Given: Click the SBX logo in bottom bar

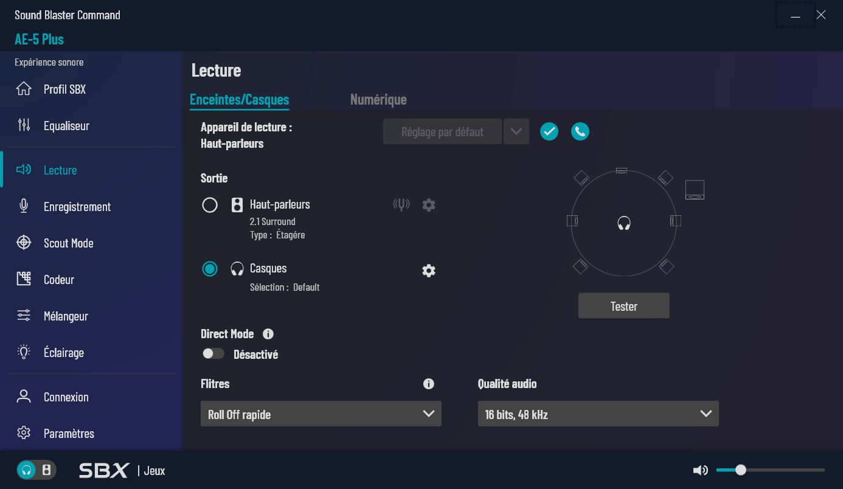Looking at the screenshot, I should click(x=104, y=470).
